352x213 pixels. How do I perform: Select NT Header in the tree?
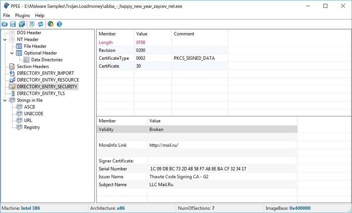pyautogui.click(x=28, y=40)
